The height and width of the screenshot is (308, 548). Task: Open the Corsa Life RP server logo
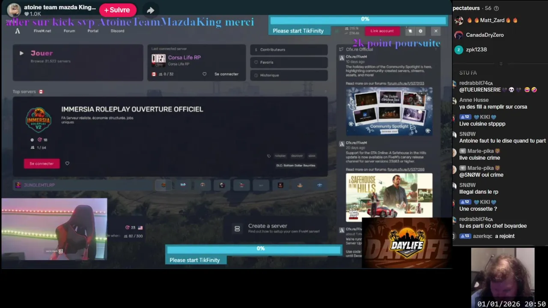click(158, 60)
